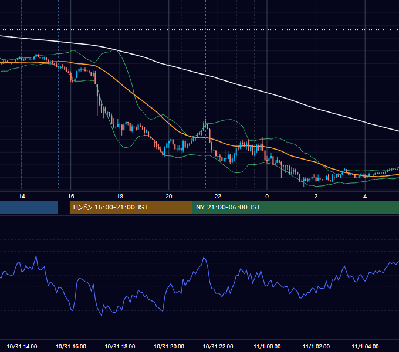The width and height of the screenshot is (399, 352).
Task: Click the 16 label on the upper time axis
Action: tap(71, 197)
